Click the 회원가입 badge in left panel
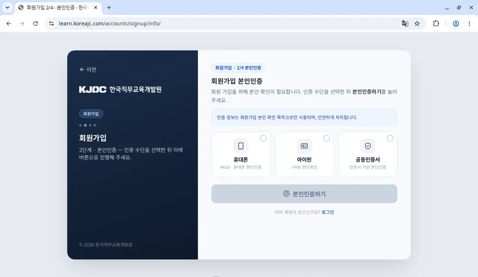 (91, 114)
